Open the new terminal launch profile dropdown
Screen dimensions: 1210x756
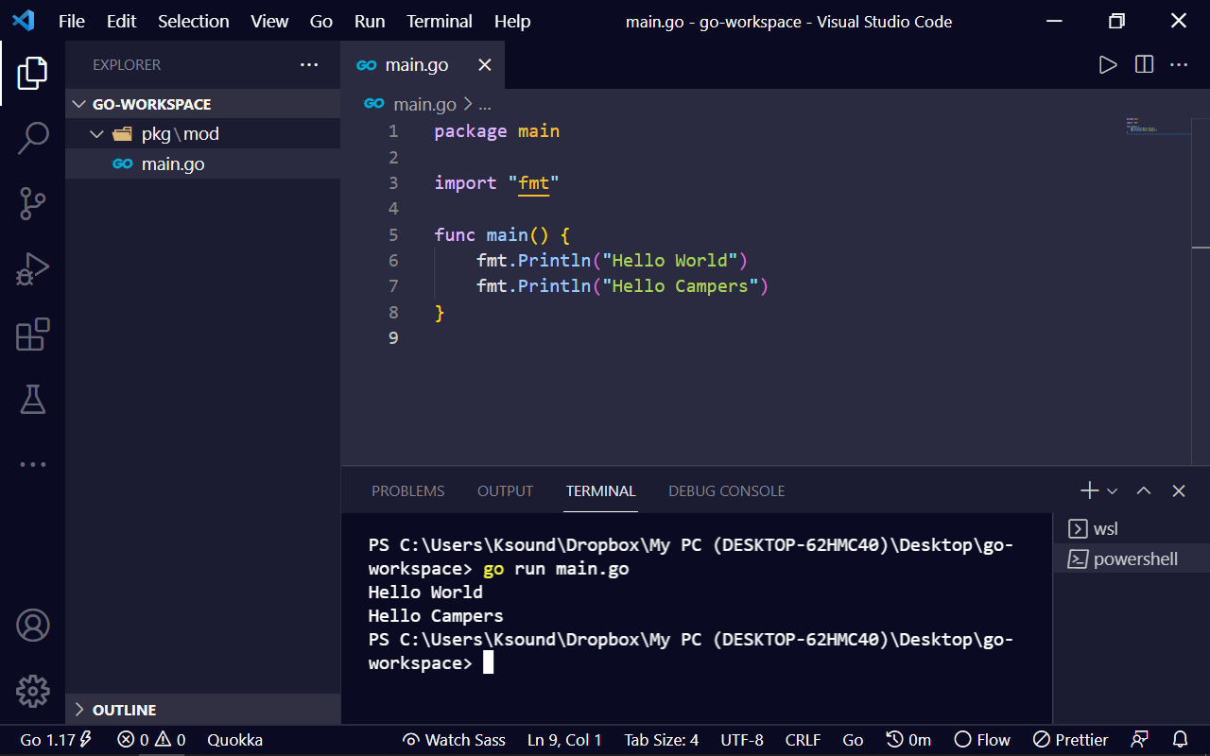1113,491
